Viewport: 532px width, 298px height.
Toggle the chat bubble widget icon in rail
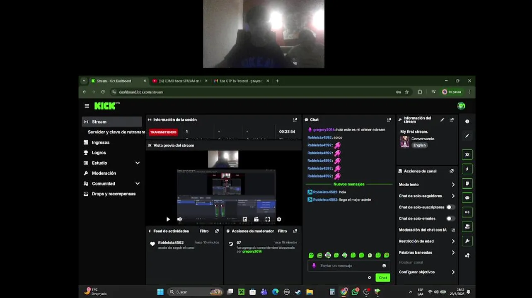pyautogui.click(x=467, y=198)
